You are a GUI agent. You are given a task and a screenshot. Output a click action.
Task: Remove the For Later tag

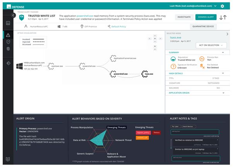(x=180, y=127)
